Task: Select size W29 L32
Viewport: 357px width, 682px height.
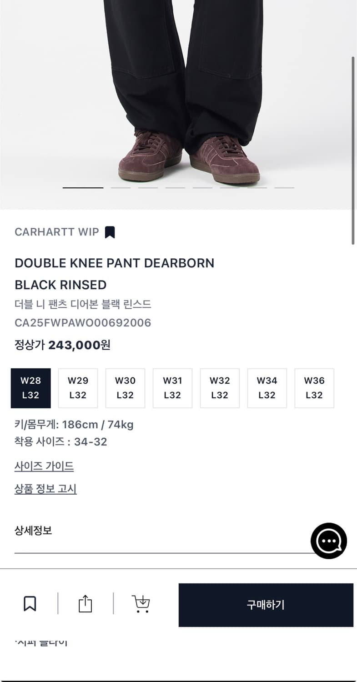Action: tap(78, 388)
